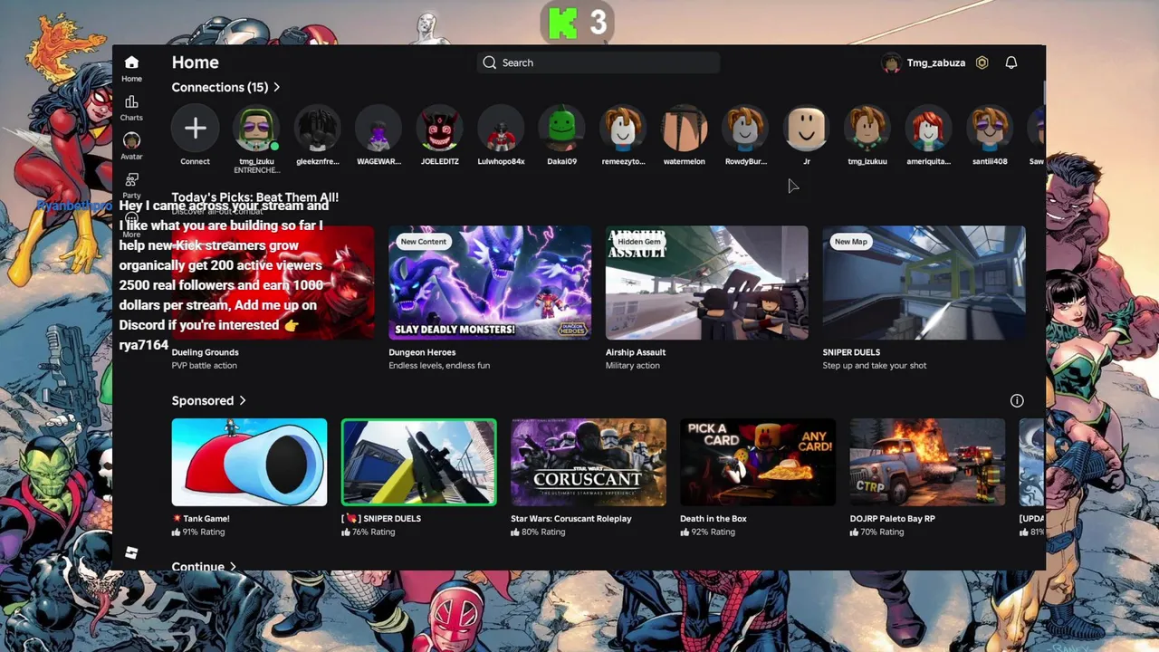Viewport: 1159px width, 652px height.
Task: Click the Connect plus button
Action: (x=195, y=129)
